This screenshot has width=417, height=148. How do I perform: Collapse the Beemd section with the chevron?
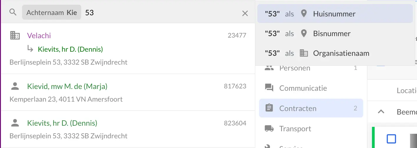381,112
